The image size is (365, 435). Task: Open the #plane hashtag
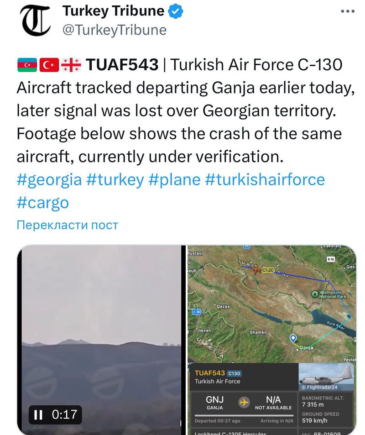point(174,179)
